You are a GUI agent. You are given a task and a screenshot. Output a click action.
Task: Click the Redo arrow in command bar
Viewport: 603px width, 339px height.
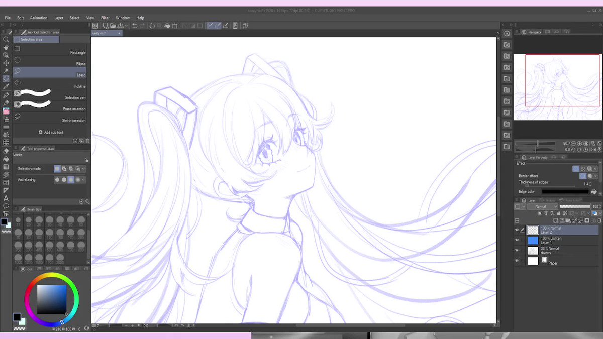143,26
